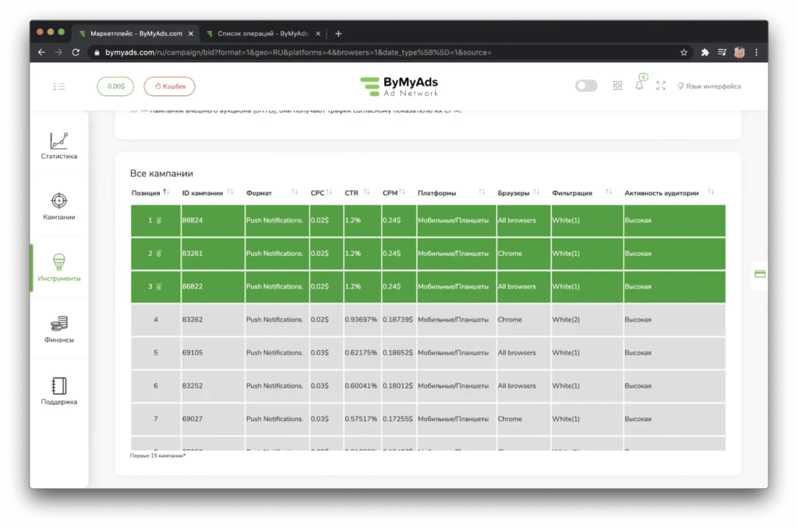Viewport: 798px width, 528px height.
Task: Click the ByMyAds logo
Action: 399,86
